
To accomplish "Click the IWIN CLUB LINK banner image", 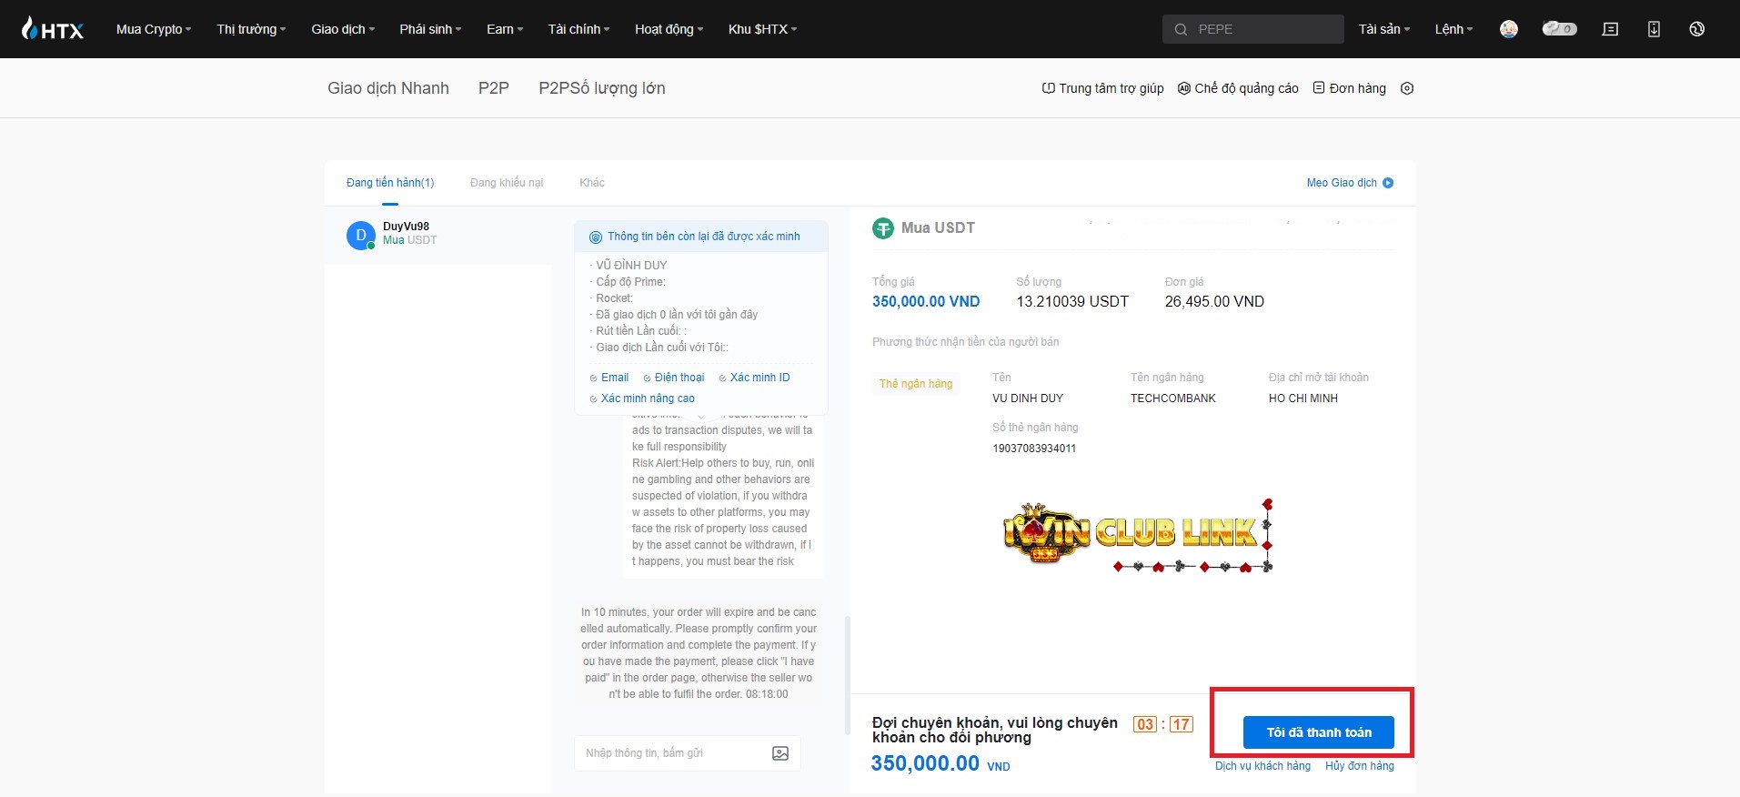I will click(1137, 534).
